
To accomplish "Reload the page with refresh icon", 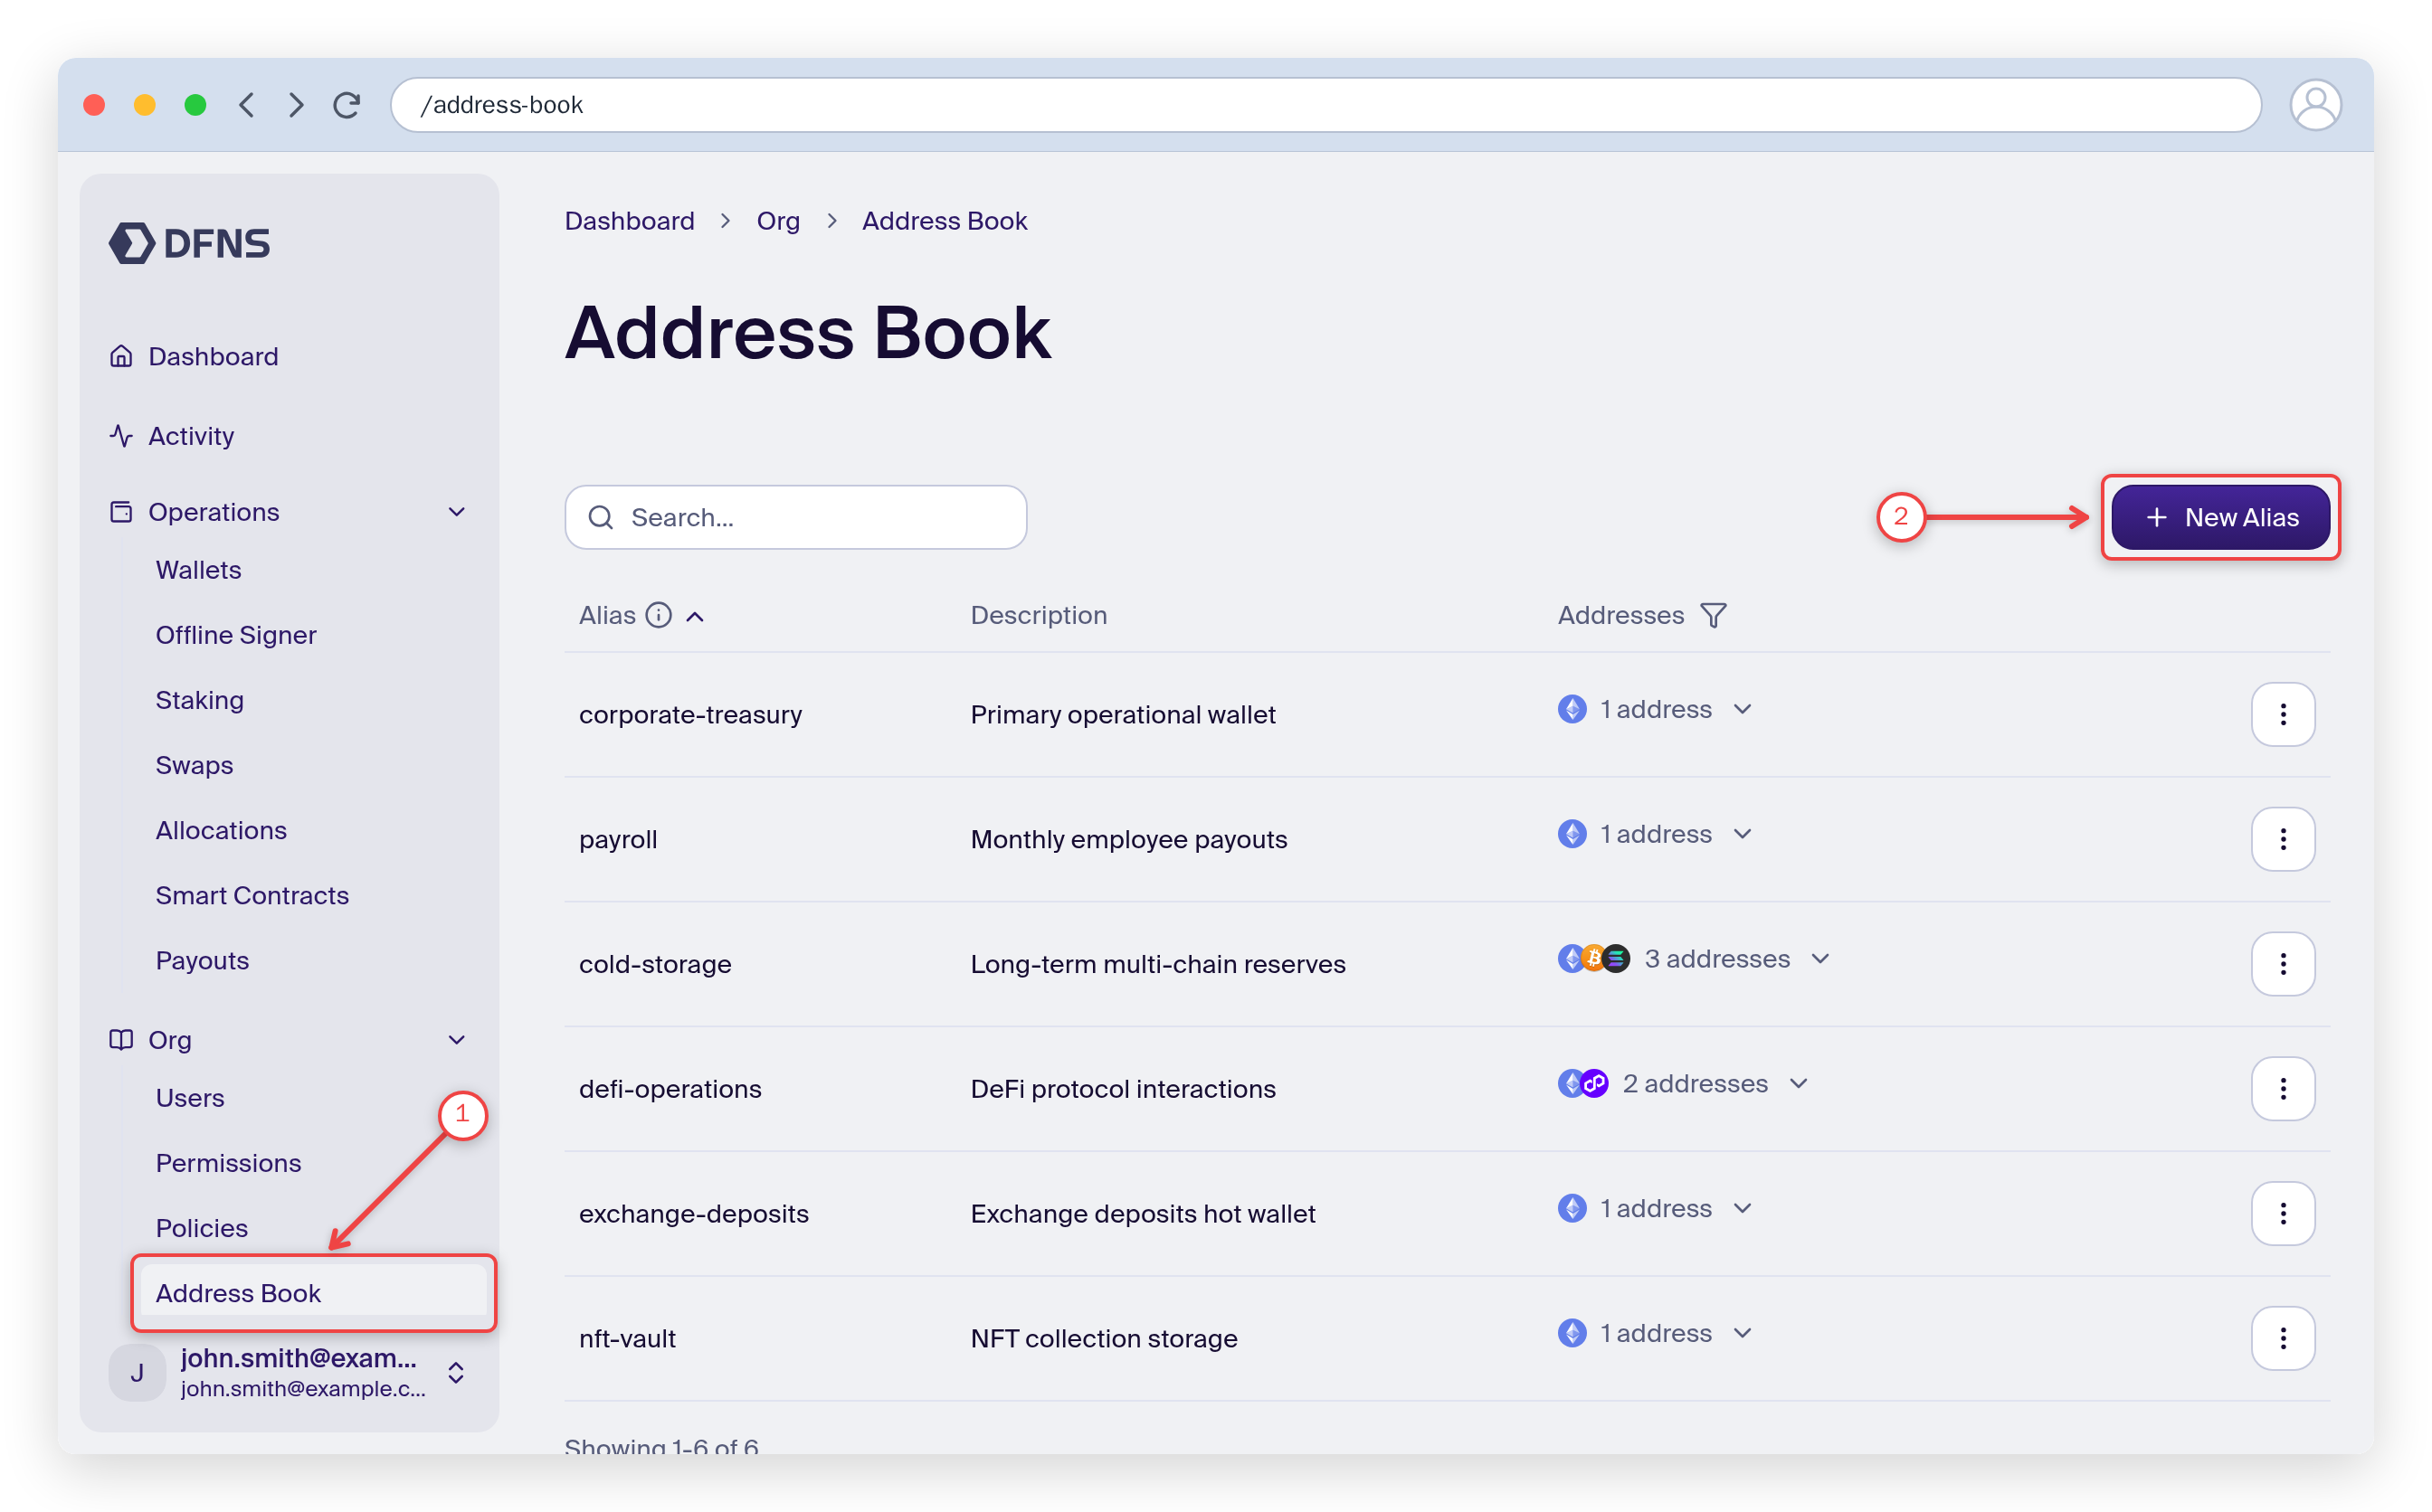I will point(347,105).
